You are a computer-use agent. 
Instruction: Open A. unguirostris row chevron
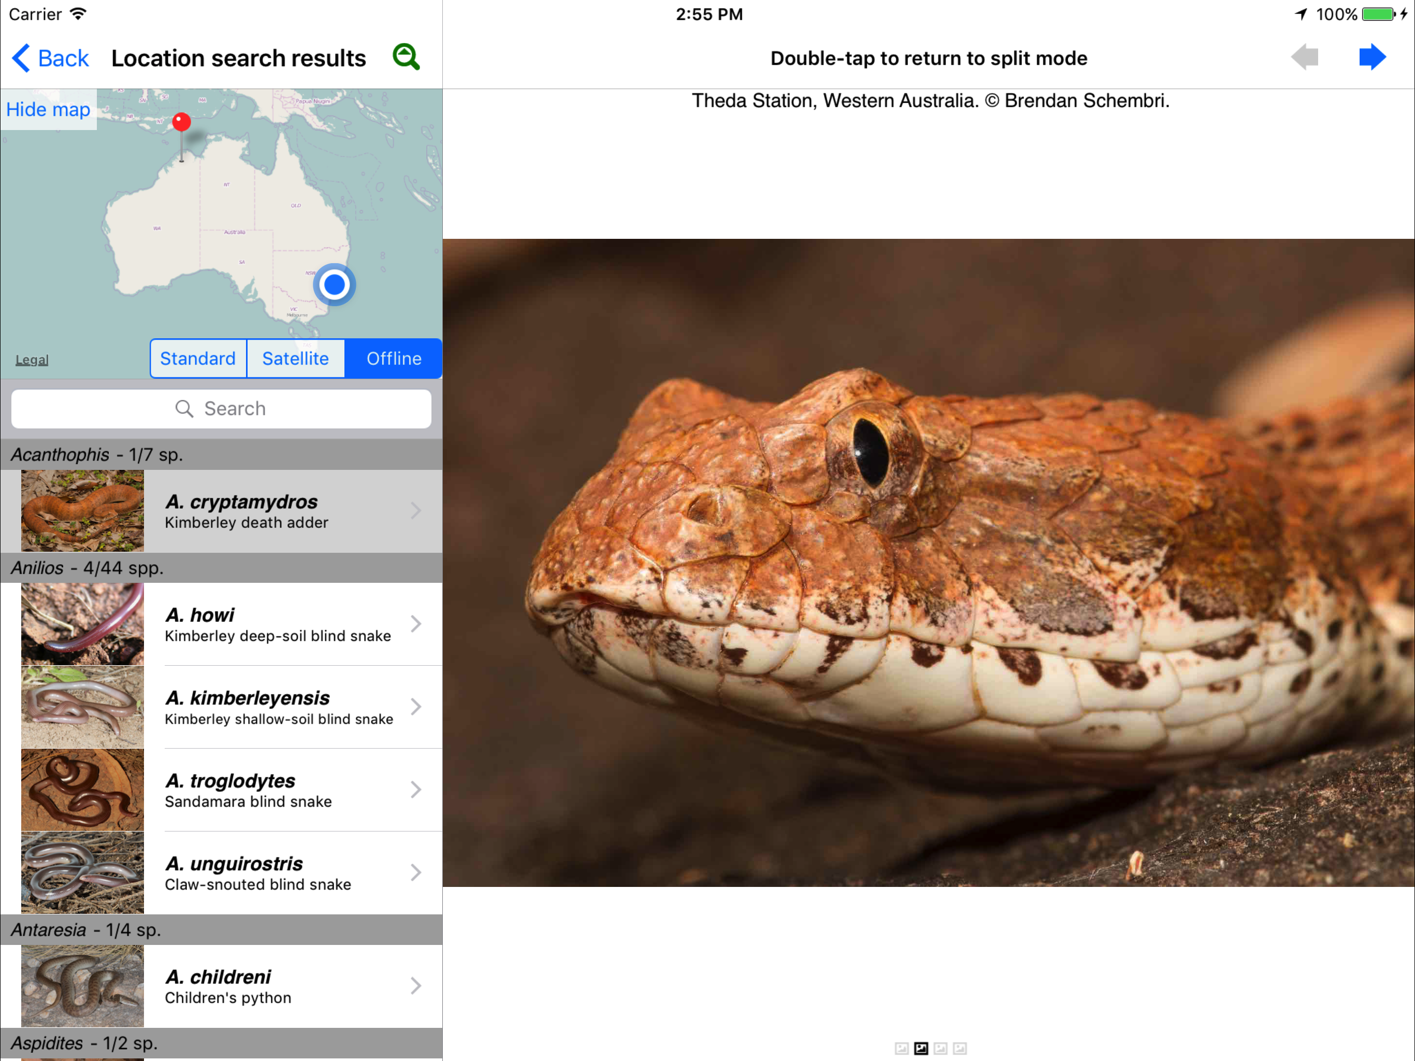(416, 872)
